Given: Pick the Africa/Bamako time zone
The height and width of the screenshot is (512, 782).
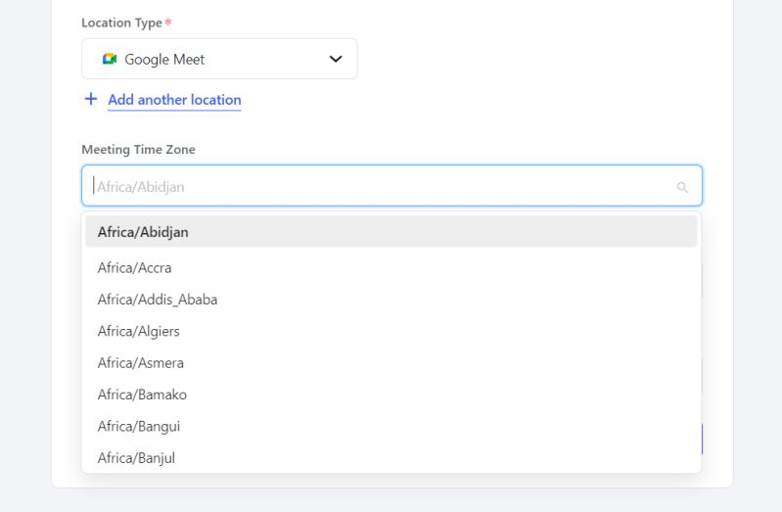Looking at the screenshot, I should 142,395.
